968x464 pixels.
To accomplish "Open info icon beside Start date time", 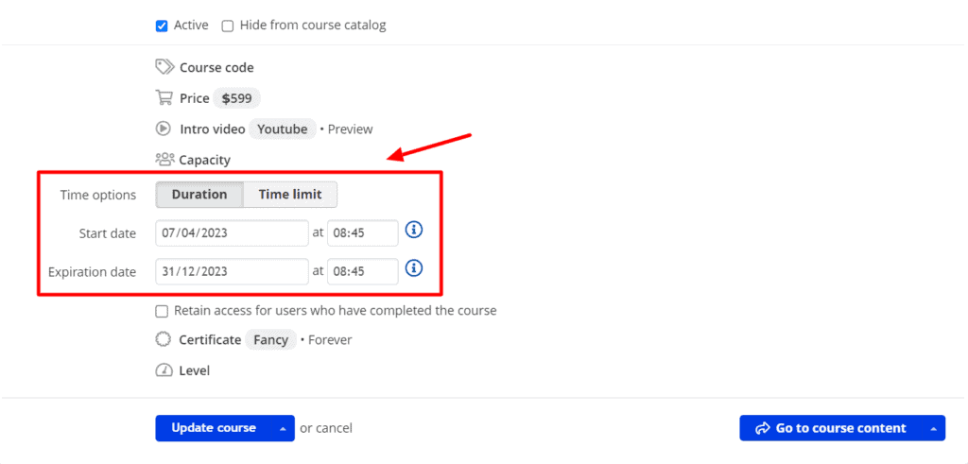I will [x=413, y=231].
